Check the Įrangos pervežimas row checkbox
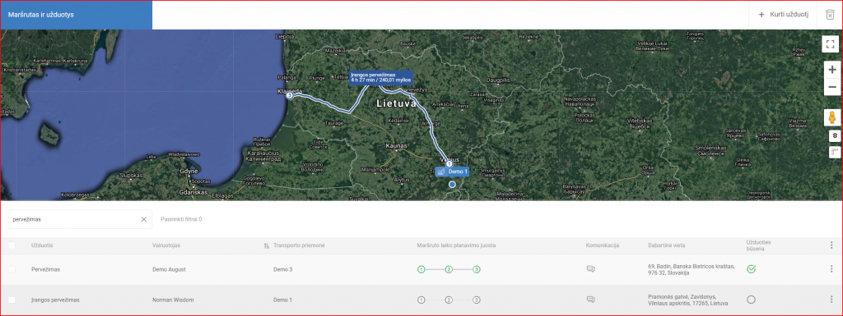Screen dimensions: 843x316 coord(12,300)
